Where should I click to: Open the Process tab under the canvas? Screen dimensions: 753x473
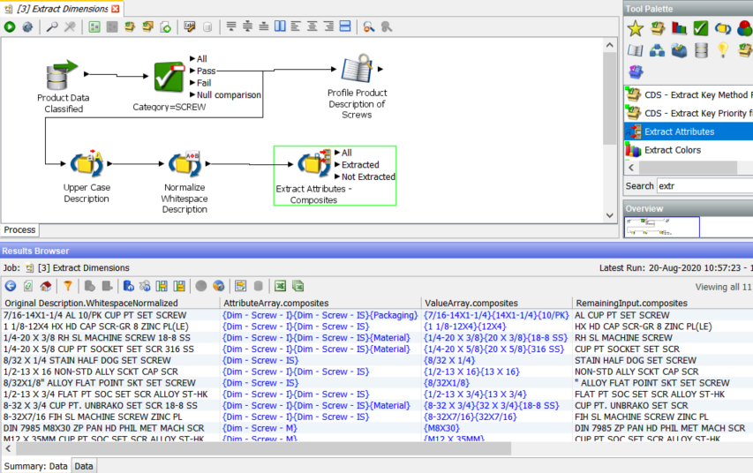pyautogui.click(x=20, y=229)
